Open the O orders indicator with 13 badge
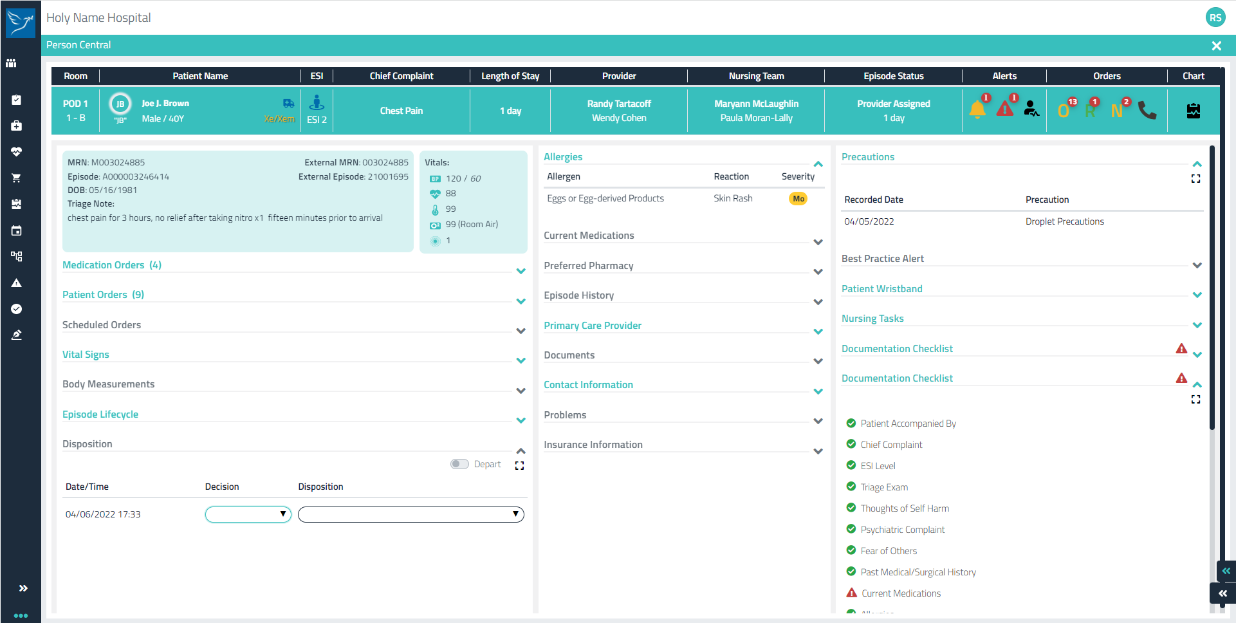The image size is (1236, 623). [x=1064, y=110]
